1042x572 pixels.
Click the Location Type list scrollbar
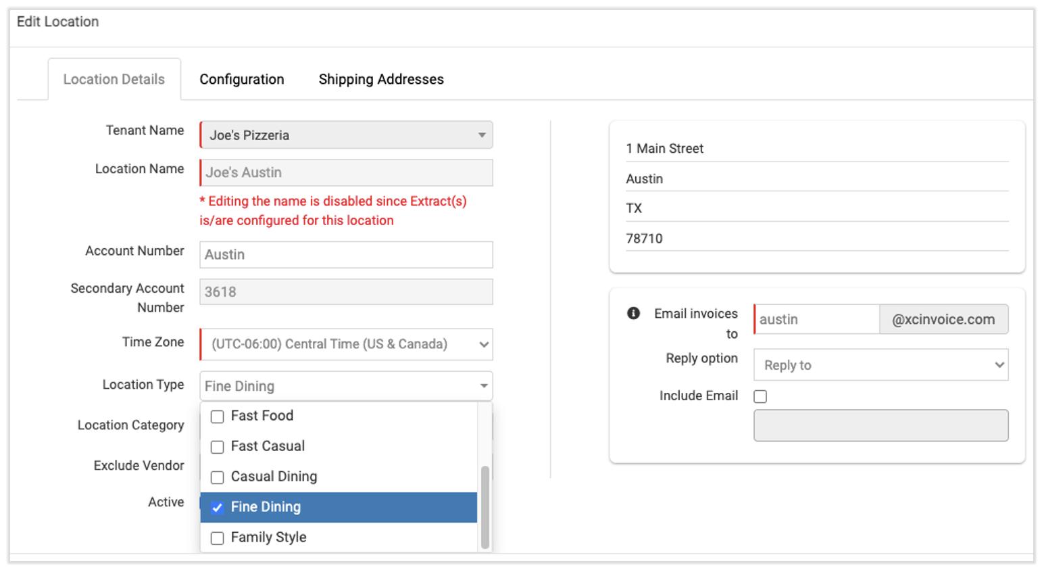485,507
